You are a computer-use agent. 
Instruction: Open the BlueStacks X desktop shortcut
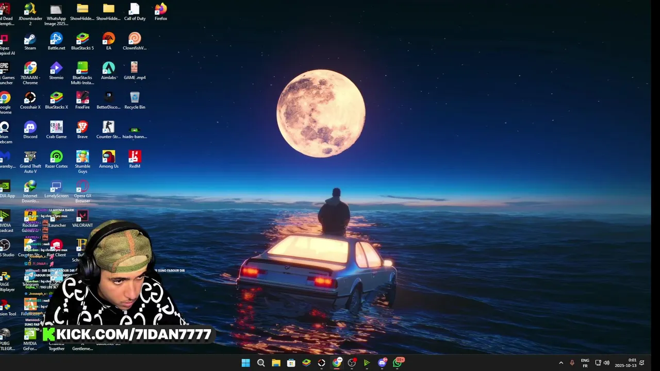[x=56, y=100]
